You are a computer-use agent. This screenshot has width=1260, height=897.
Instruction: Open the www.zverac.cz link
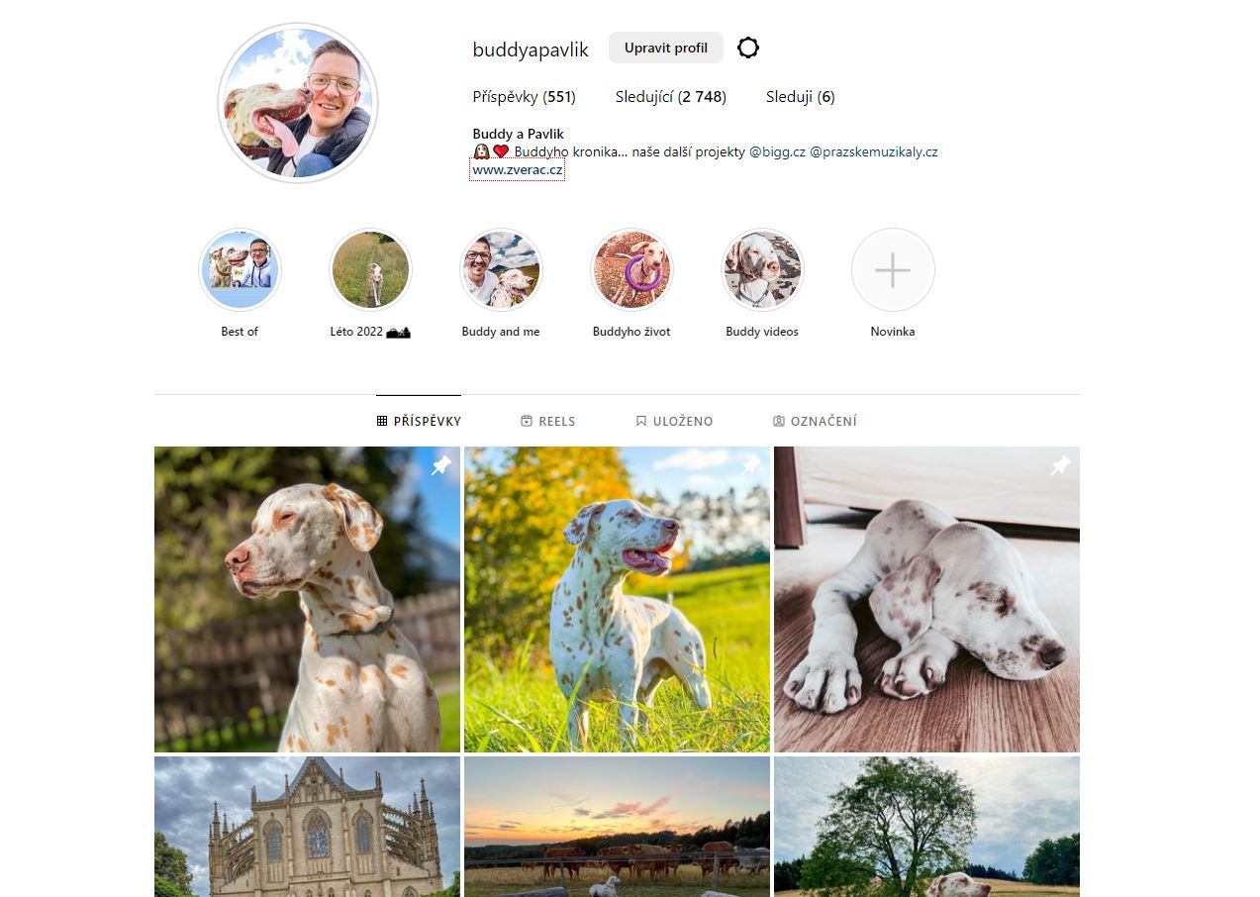518,170
